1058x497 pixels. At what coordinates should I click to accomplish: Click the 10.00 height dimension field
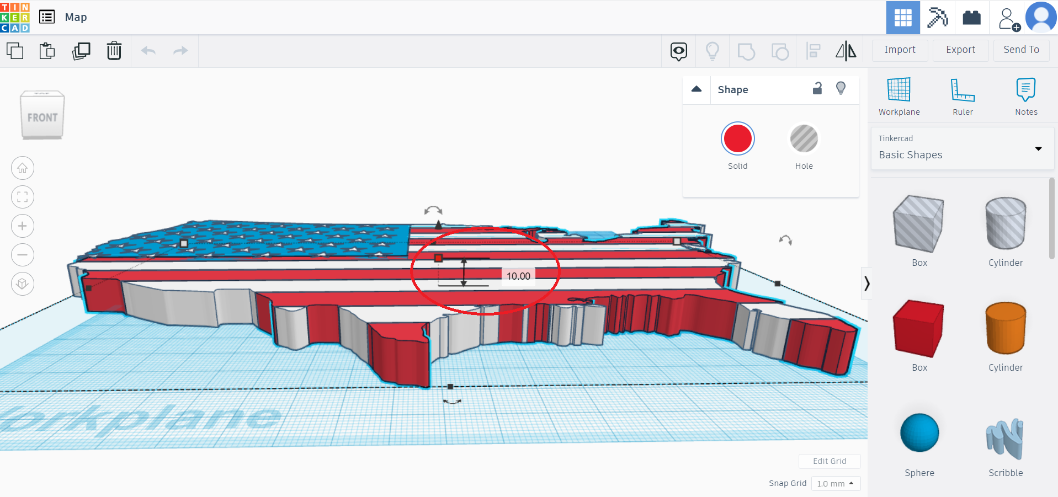tap(518, 276)
